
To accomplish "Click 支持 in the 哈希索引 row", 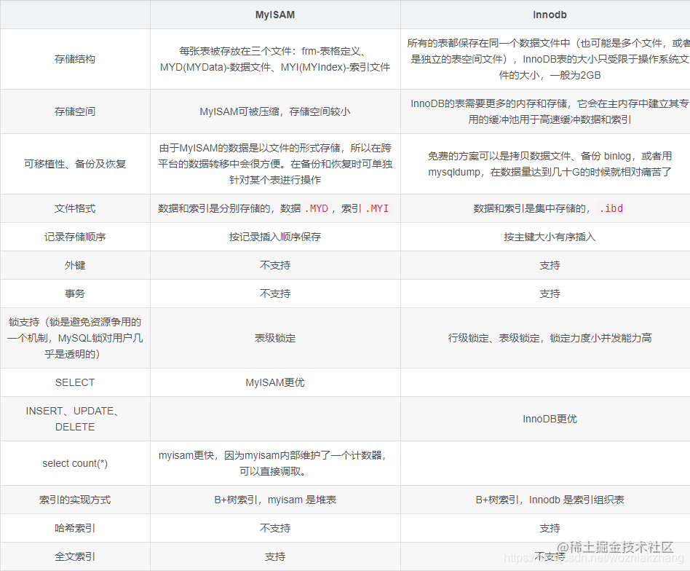I will tap(550, 528).
